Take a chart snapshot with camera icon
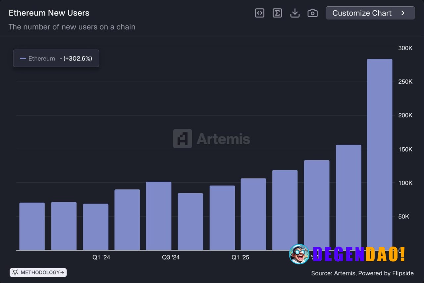Image resolution: width=424 pixels, height=283 pixels. pyautogui.click(x=312, y=13)
